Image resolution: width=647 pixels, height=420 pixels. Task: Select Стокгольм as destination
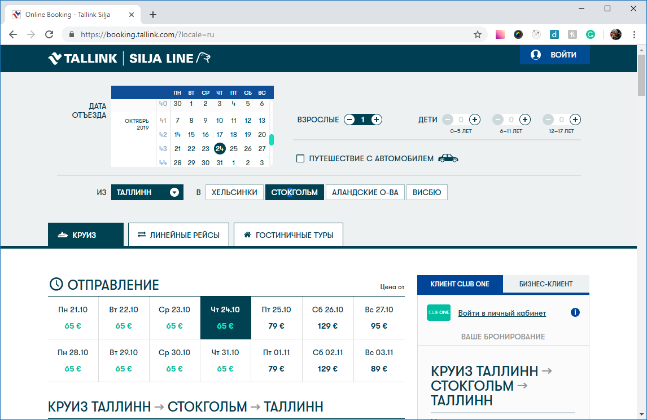point(295,192)
